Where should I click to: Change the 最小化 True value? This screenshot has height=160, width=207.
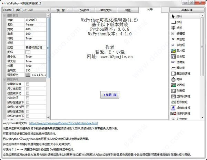point(36,57)
